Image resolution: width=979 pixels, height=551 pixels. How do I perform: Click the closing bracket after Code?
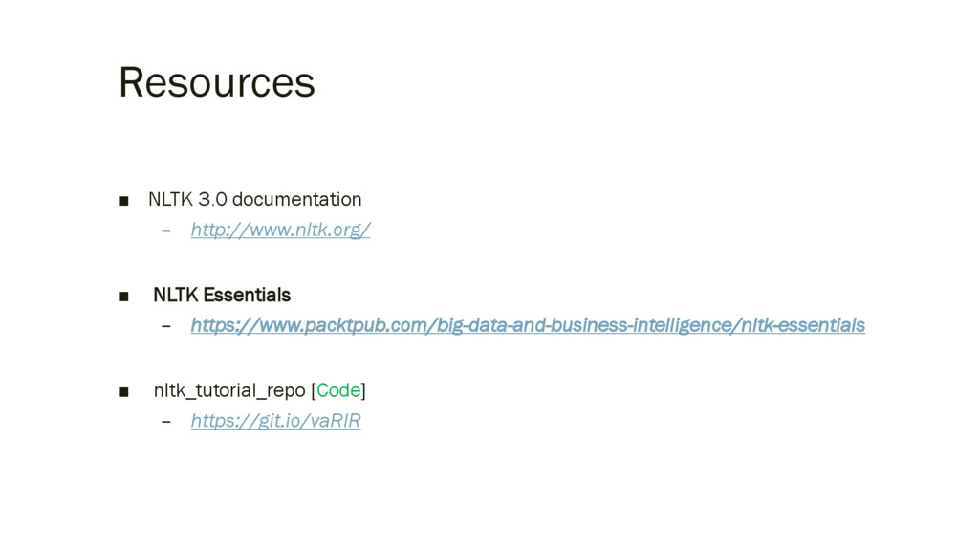[363, 391]
